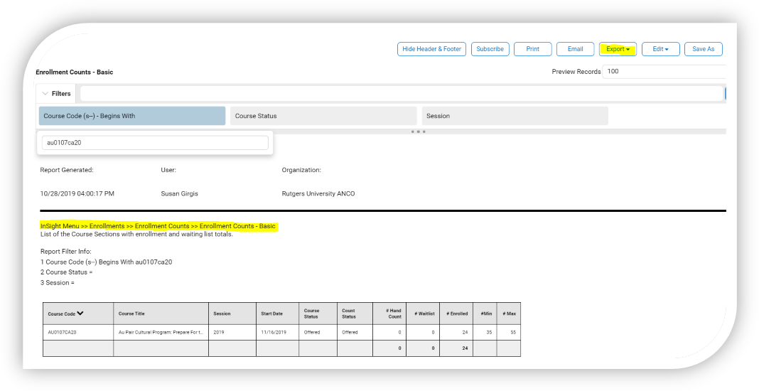Screen dimensions: 759x391
Task: Click the Course Code sort arrow icon
Action: click(x=80, y=314)
